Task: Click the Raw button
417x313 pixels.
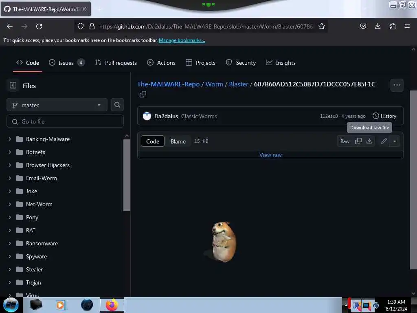Action: 345,141
